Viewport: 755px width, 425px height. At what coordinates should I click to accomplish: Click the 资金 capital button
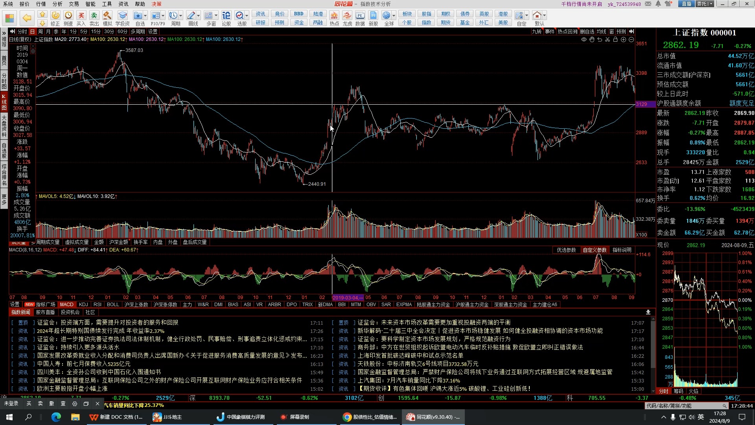click(299, 22)
